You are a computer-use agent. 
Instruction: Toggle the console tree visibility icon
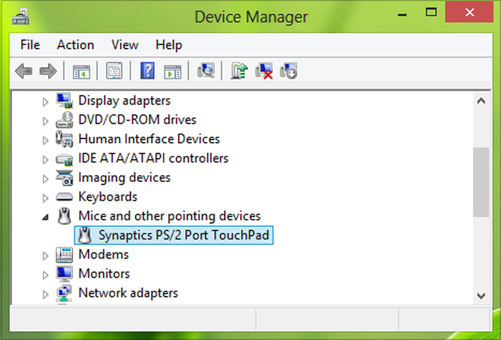pos(81,70)
